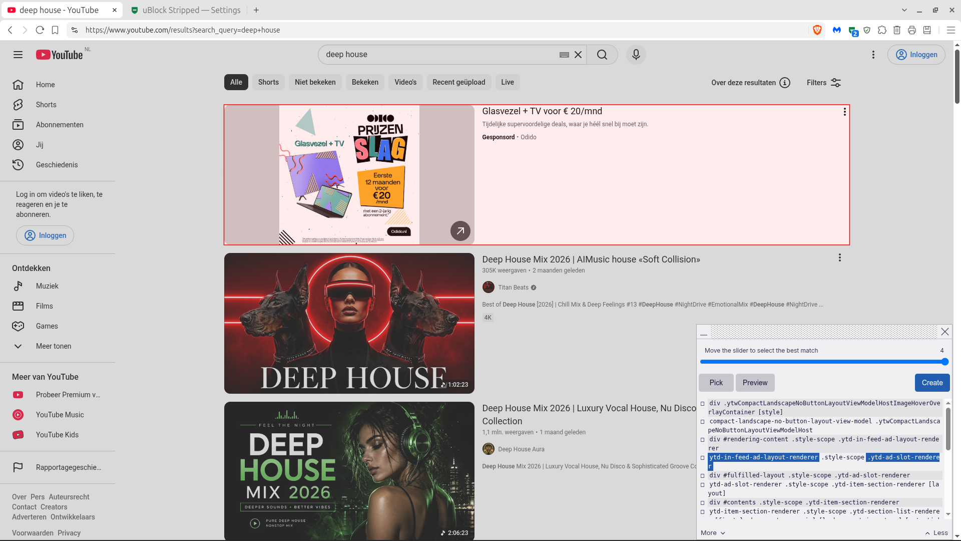The height and width of the screenshot is (541, 961).
Task: Clear the 'deep house' search query
Action: coord(578,55)
